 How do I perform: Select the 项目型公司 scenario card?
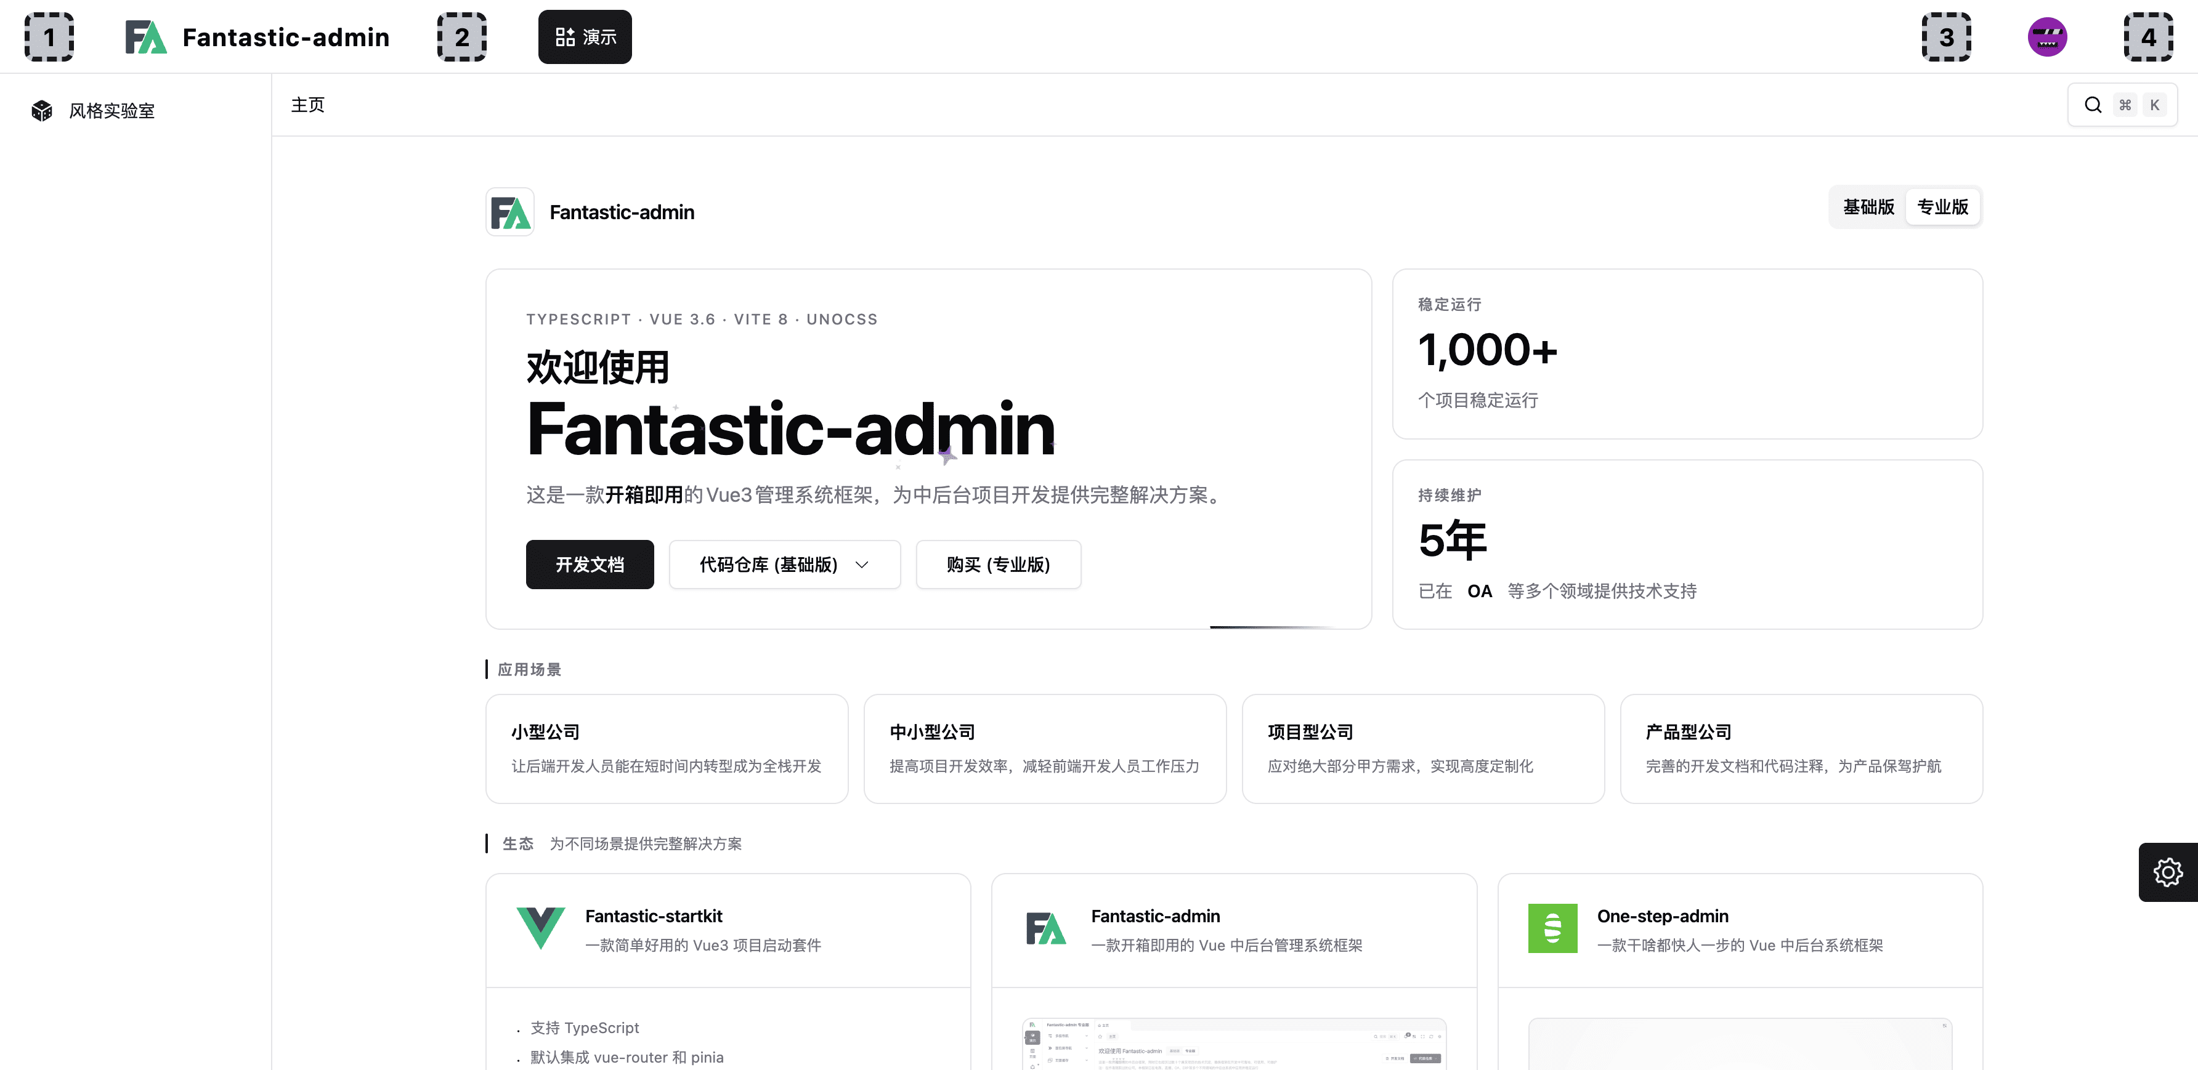[x=1422, y=749]
